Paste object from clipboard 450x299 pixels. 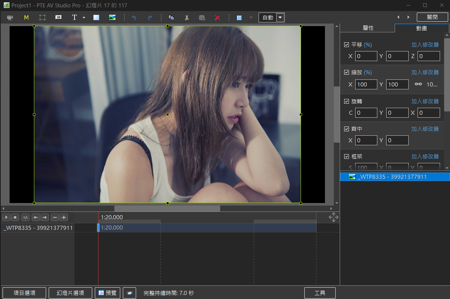(202, 18)
